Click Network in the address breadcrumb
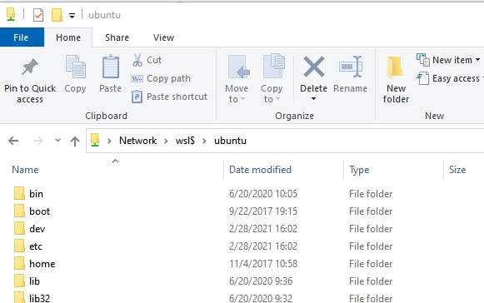The image size is (484, 303). tap(138, 141)
